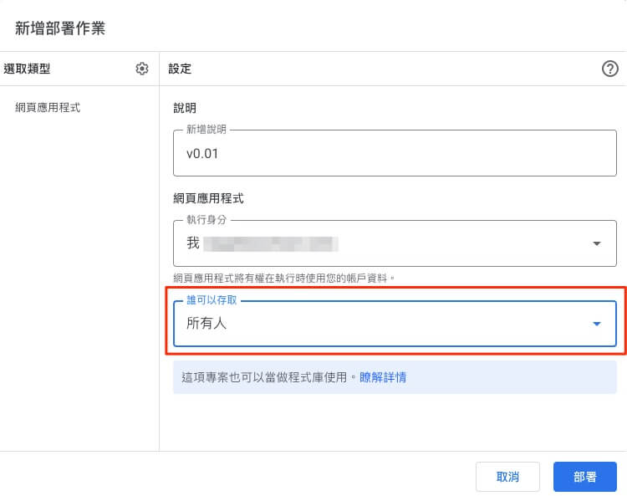
Task: Click the arrow of 執行身分 dropdown
Action: [x=597, y=243]
